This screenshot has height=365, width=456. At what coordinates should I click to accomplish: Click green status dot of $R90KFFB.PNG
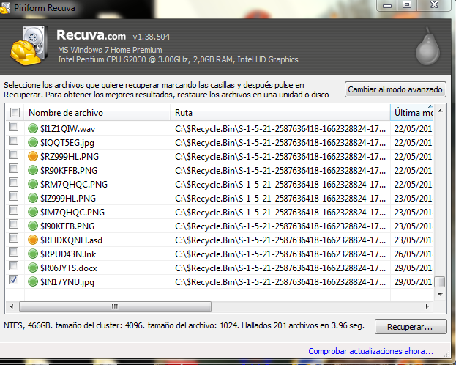pyautogui.click(x=33, y=171)
